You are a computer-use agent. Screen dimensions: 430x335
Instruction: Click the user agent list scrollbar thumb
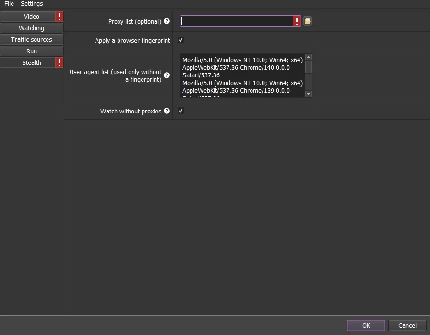(x=309, y=67)
